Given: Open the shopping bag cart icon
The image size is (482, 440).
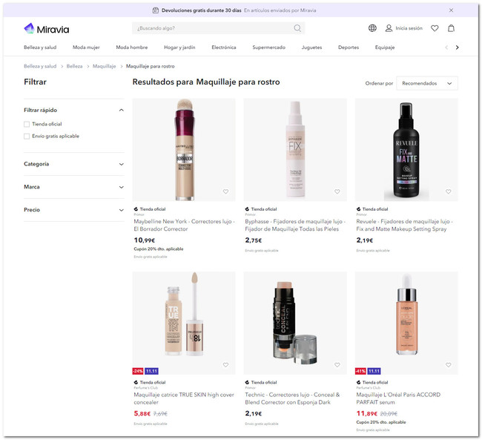Looking at the screenshot, I should pyautogui.click(x=451, y=28).
